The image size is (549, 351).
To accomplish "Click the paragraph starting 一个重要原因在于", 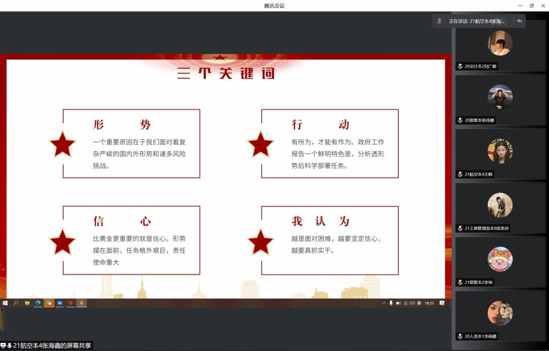I will point(139,154).
